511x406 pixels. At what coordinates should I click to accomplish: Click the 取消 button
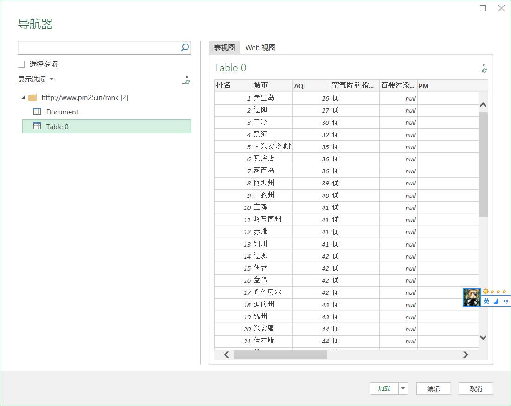(x=476, y=388)
